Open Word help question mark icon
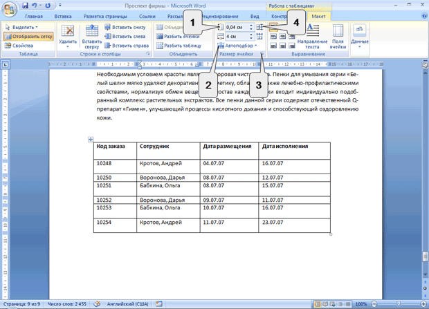This screenshot has height=309, width=429. pyautogui.click(x=424, y=16)
